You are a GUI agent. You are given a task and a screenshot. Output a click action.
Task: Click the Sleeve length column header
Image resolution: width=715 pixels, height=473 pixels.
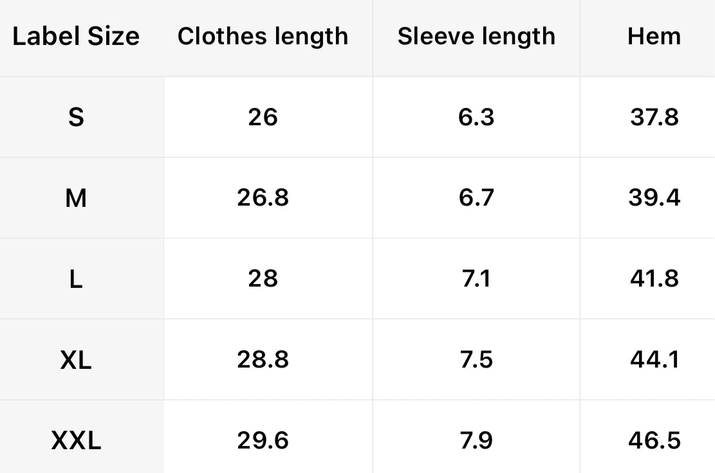pyautogui.click(x=476, y=37)
